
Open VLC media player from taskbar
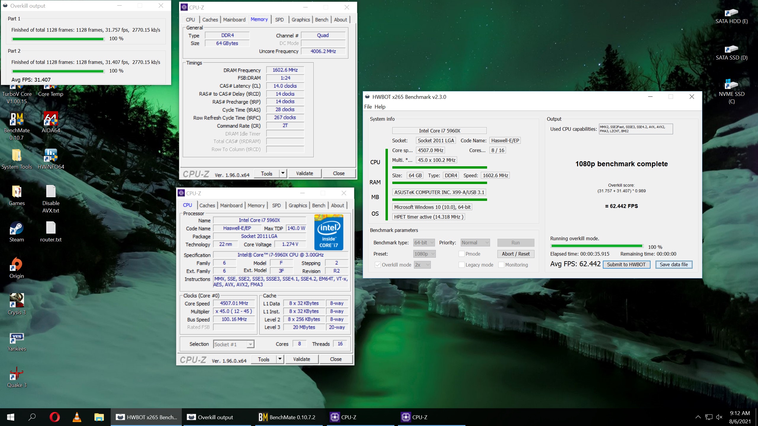pos(77,417)
